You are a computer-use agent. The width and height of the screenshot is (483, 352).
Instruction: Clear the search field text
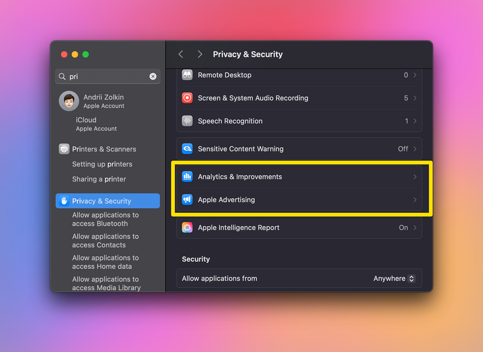153,76
